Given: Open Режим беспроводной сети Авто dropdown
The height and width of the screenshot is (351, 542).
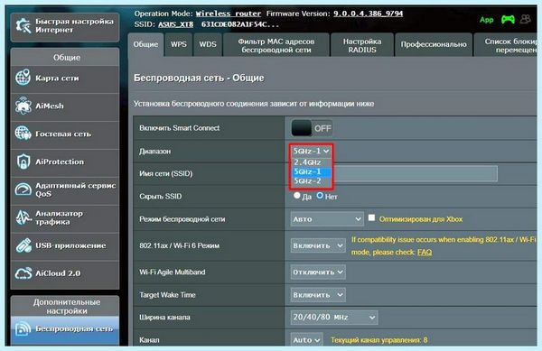Looking at the screenshot, I should point(327,219).
